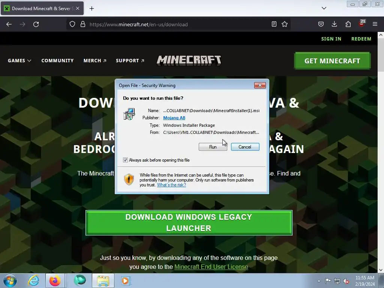Click the muted volume tray icon
Screen dimensions: 384x288
pos(346,281)
